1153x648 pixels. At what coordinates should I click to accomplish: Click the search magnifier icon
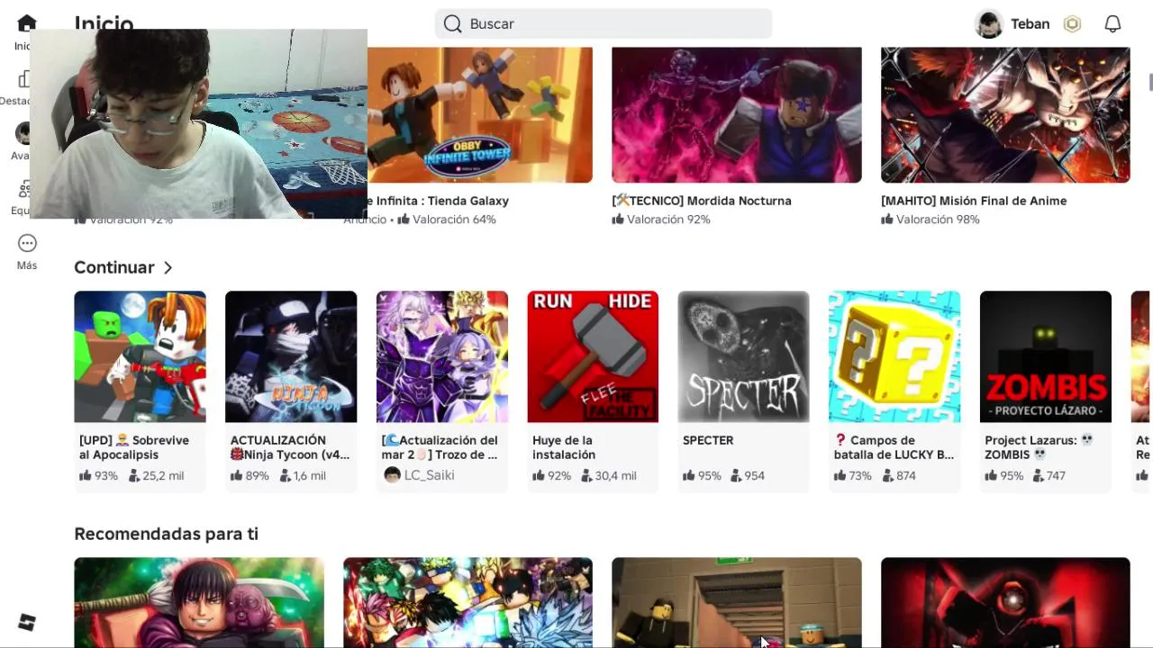(452, 23)
